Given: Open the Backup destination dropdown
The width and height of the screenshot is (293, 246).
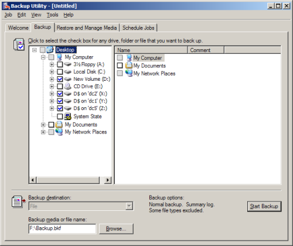Looking at the screenshot, I should point(129,206).
